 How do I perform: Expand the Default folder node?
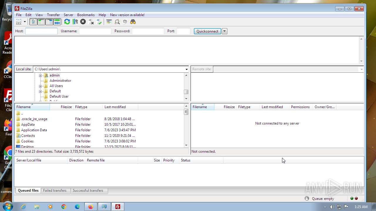pyautogui.click(x=41, y=91)
